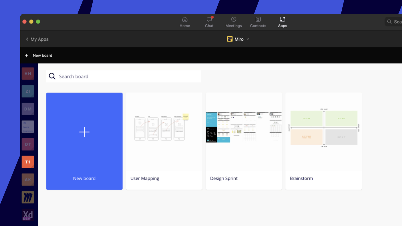Create a board with the New board card
Viewport: 402px width, 226px height.
[84, 141]
